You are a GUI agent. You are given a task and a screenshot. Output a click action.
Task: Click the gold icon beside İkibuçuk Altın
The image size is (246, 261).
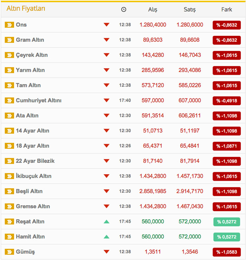tap(9, 176)
